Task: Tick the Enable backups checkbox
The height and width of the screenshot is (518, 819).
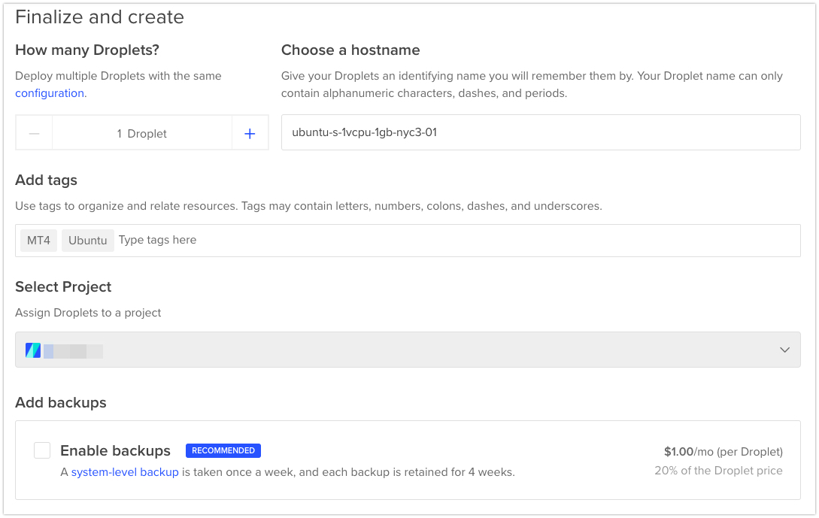Action: 42,450
